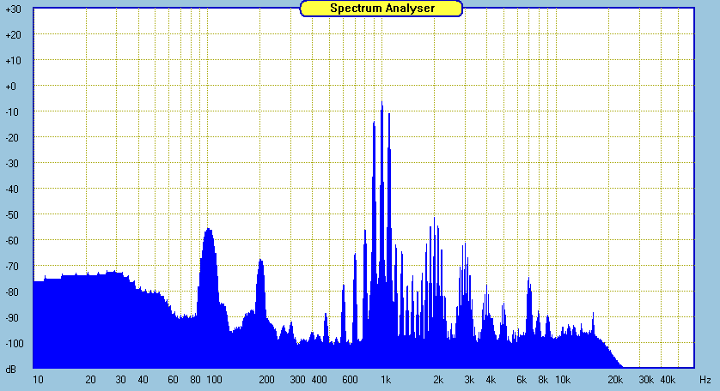Select the 1k frequency axis label

(x=386, y=379)
